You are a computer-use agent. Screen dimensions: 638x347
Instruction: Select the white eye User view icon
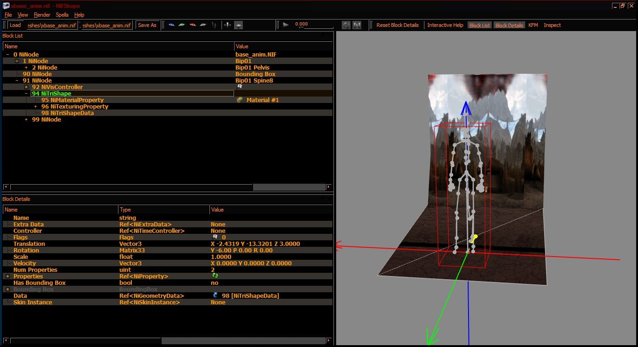(203, 25)
